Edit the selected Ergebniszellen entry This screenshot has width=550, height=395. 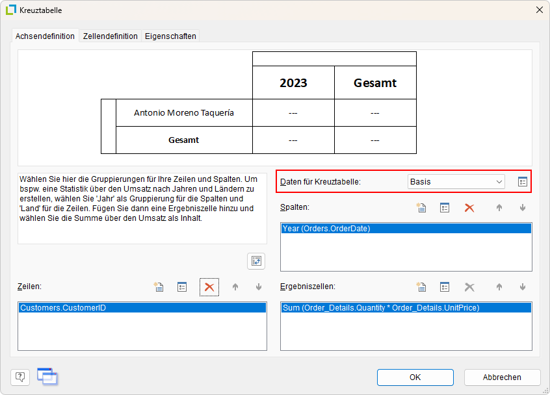445,287
